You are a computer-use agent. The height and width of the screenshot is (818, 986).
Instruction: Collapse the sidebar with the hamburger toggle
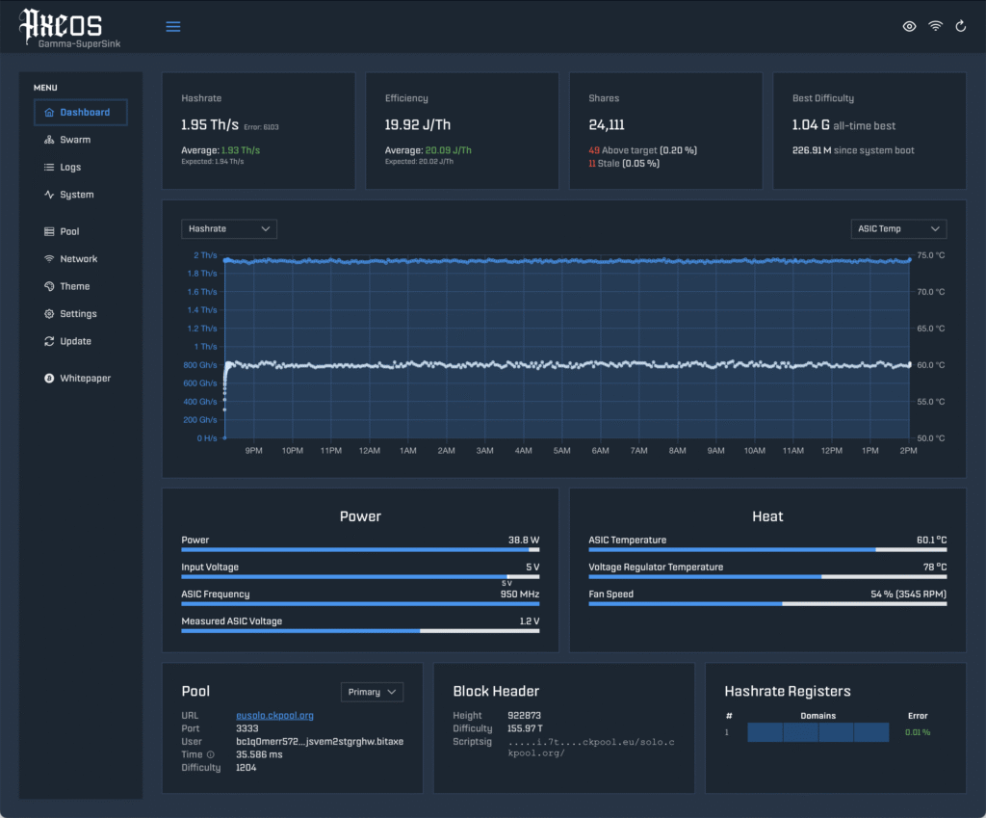173,26
